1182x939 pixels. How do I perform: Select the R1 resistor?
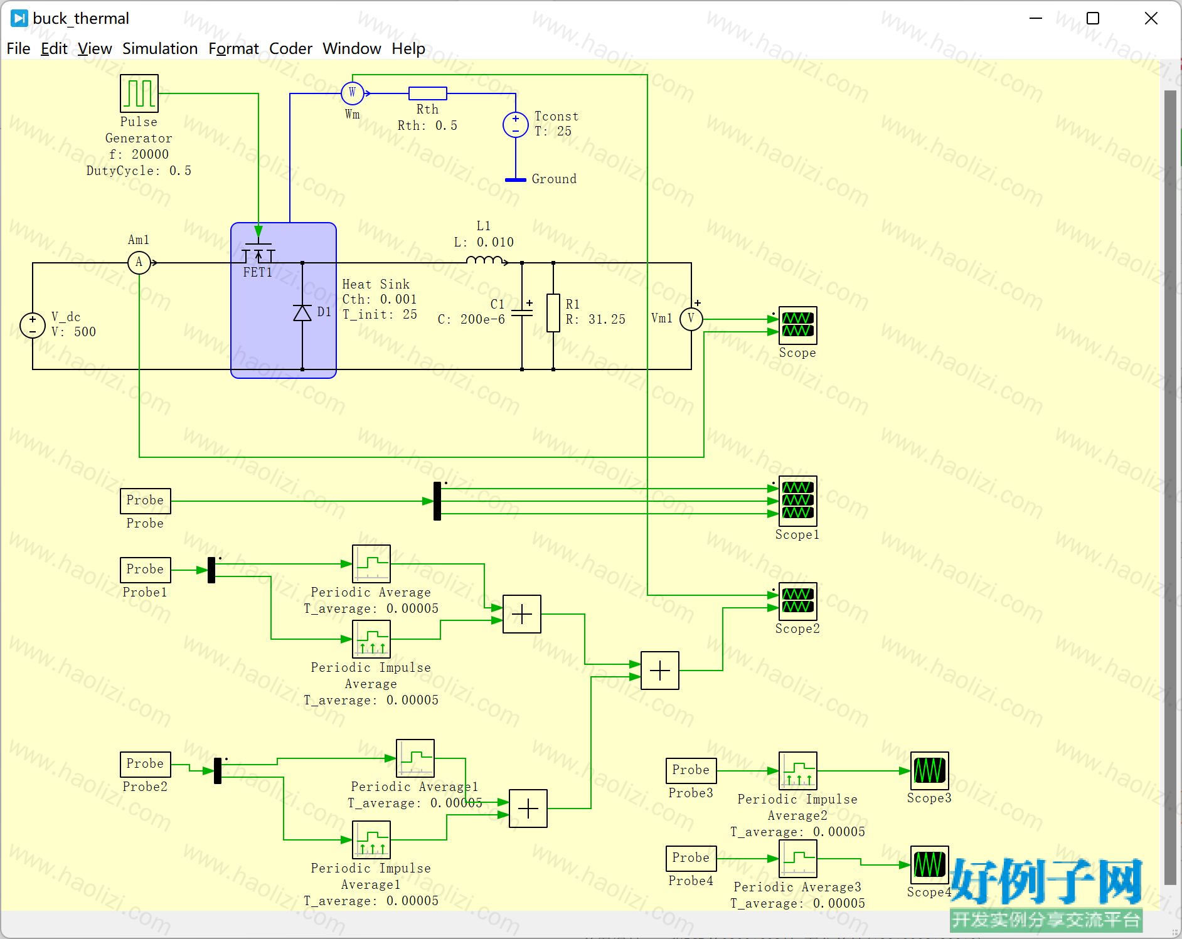(x=553, y=313)
